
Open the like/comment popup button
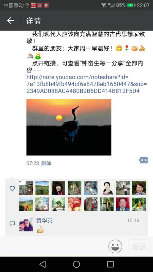coord(143,160)
